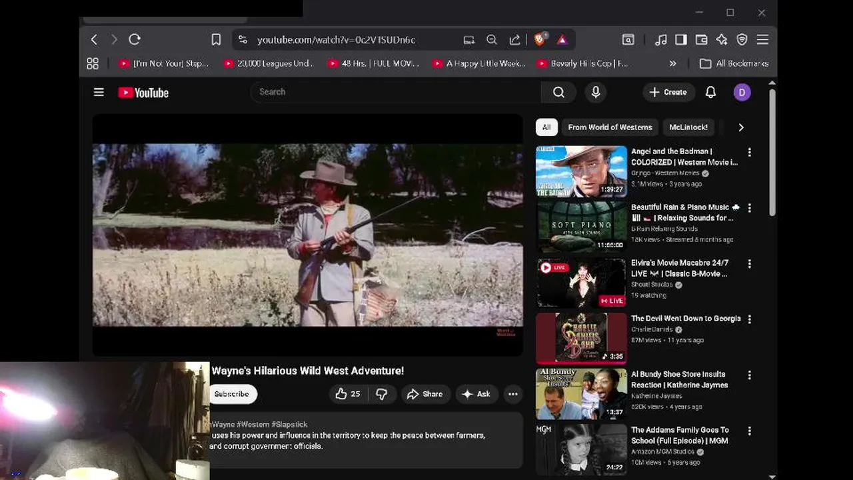Click the forward navigation arrow
Screen dimensions: 853x480
pos(114,40)
